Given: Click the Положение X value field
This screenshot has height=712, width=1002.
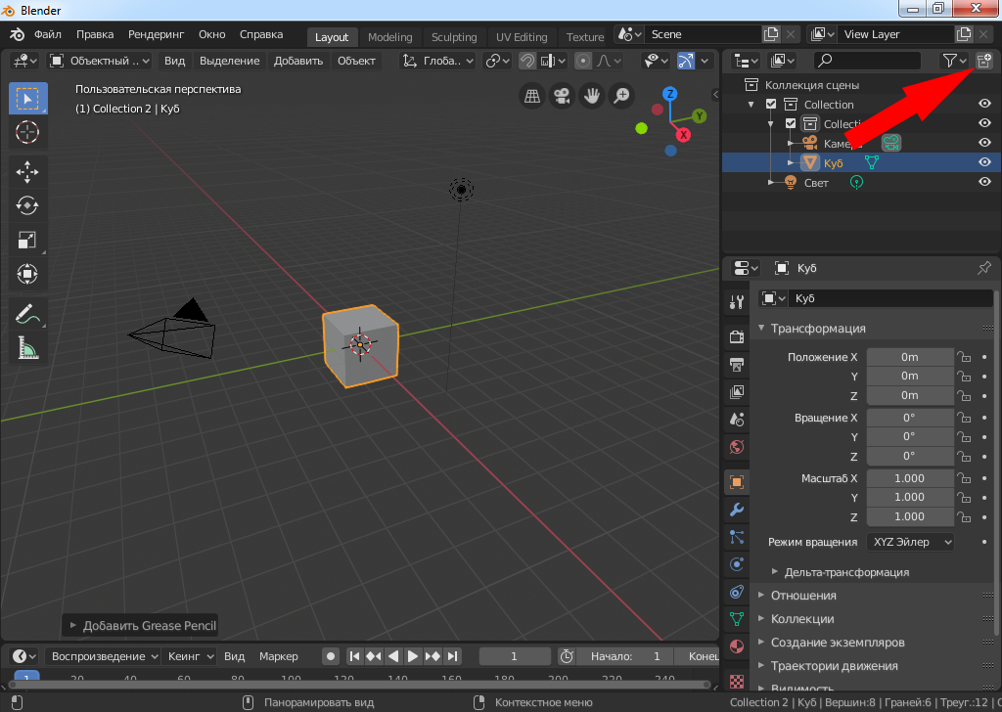Looking at the screenshot, I should [909, 357].
